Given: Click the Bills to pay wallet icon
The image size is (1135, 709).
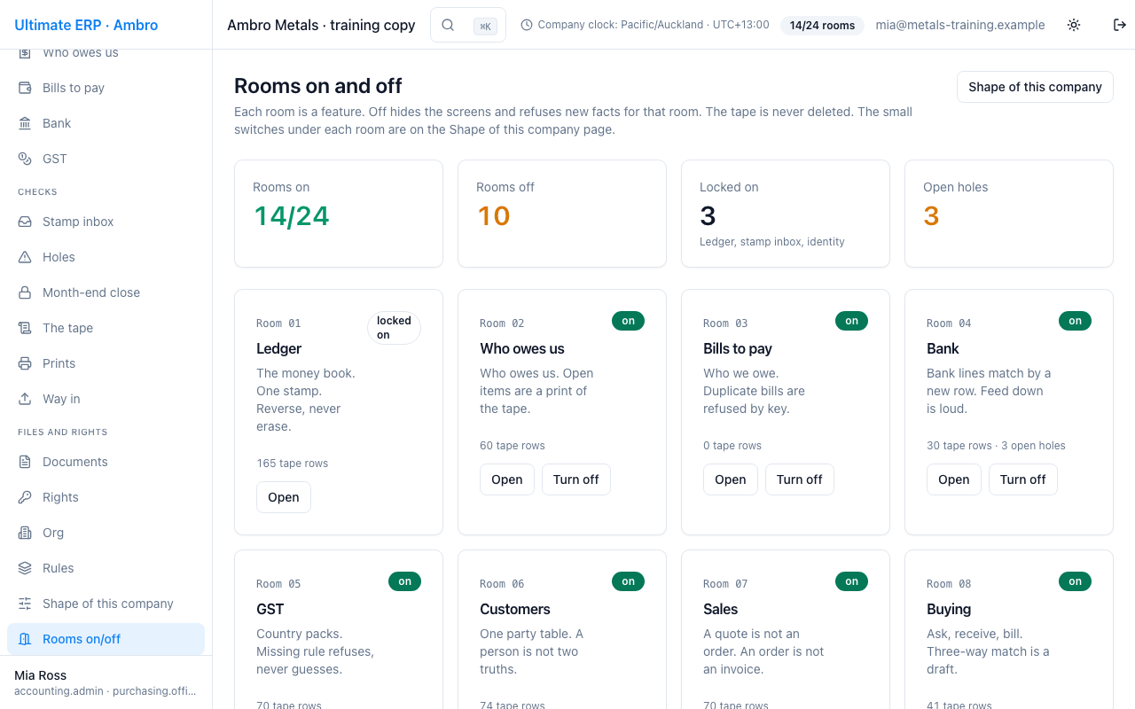Looking at the screenshot, I should pyautogui.click(x=25, y=88).
